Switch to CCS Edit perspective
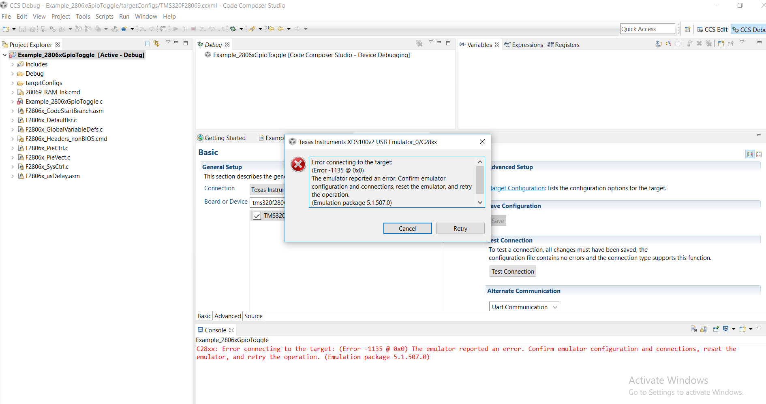 pyautogui.click(x=712, y=29)
